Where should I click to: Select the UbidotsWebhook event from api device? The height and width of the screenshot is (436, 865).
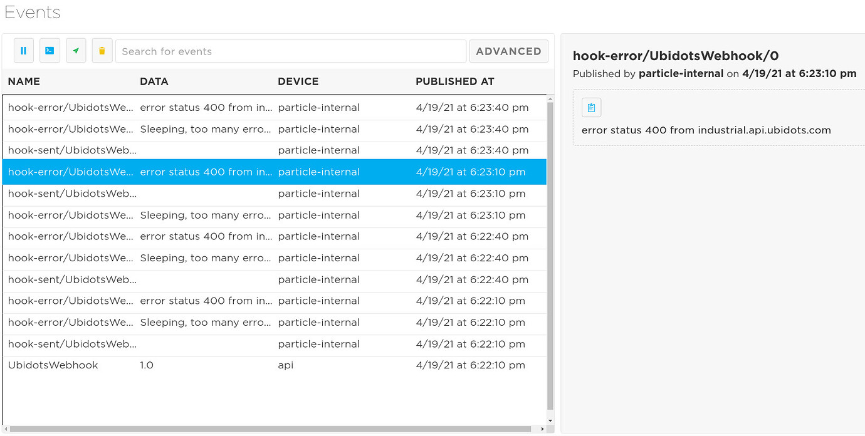click(x=188, y=365)
